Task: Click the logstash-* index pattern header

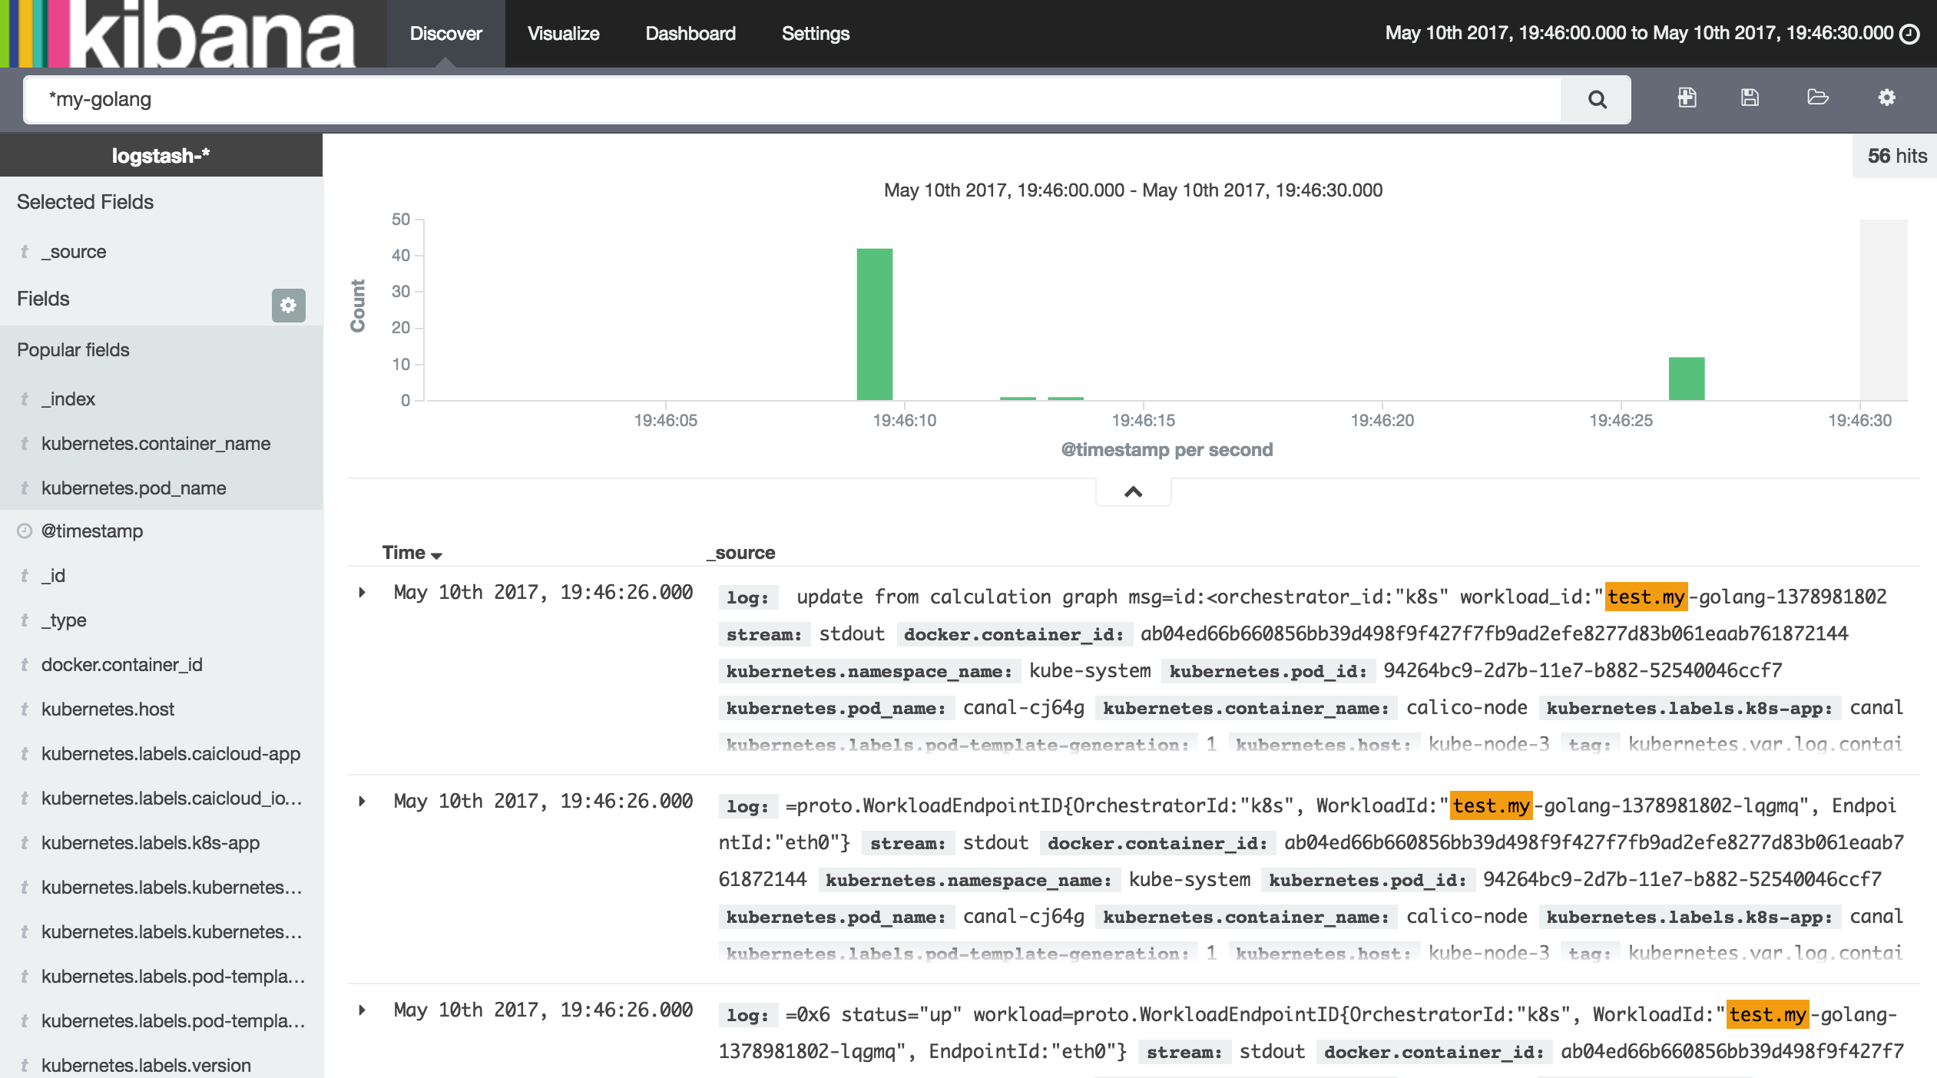Action: (x=161, y=156)
